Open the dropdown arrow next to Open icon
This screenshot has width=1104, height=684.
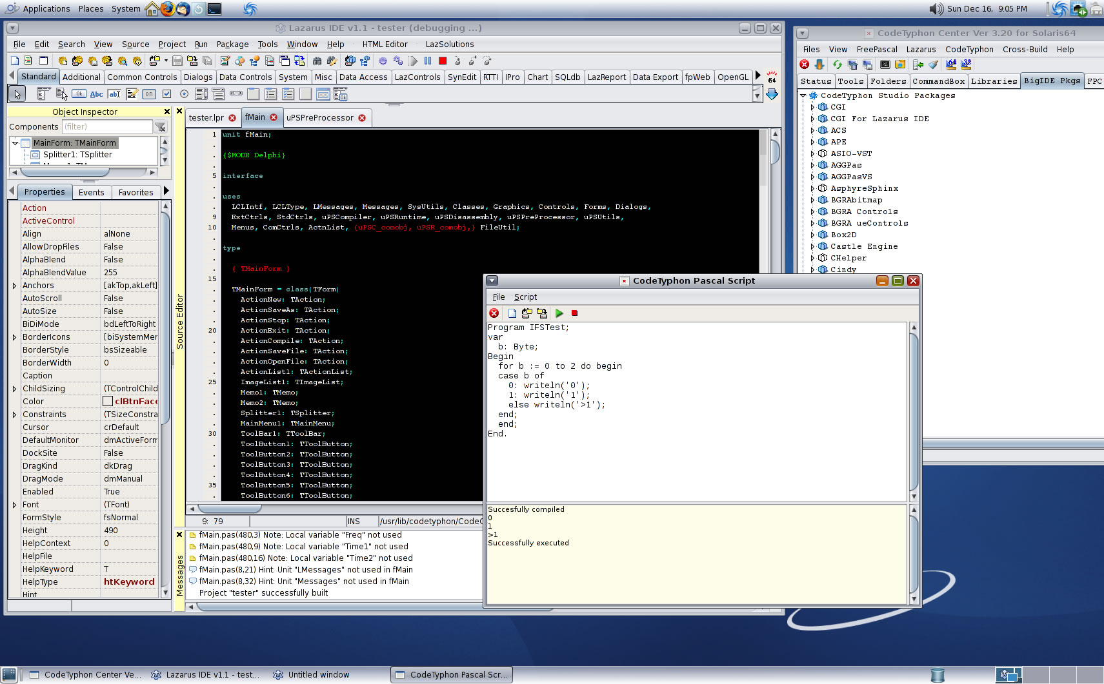pos(166,61)
